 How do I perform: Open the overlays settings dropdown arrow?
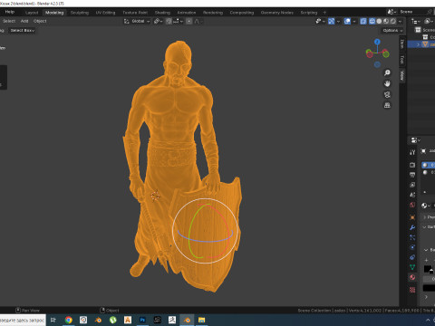point(354,21)
